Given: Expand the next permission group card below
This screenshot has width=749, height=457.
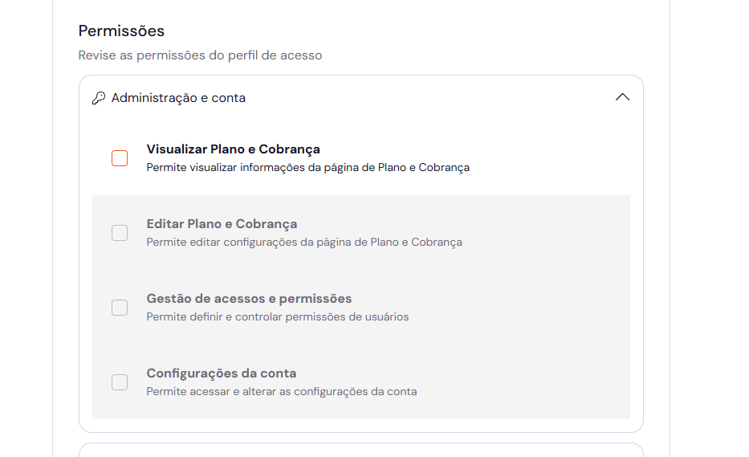Looking at the screenshot, I should coord(361,450).
